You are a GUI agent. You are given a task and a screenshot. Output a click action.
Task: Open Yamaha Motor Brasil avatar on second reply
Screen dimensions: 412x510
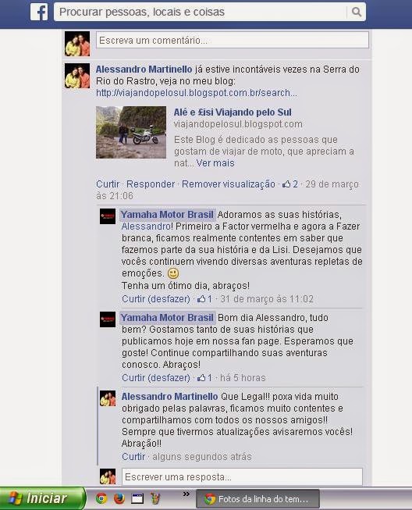point(108,319)
